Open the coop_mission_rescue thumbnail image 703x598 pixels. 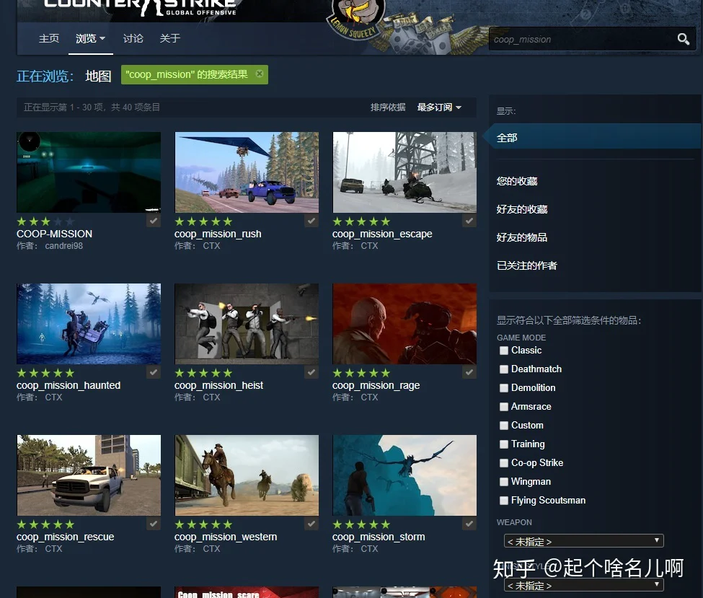[89, 475]
